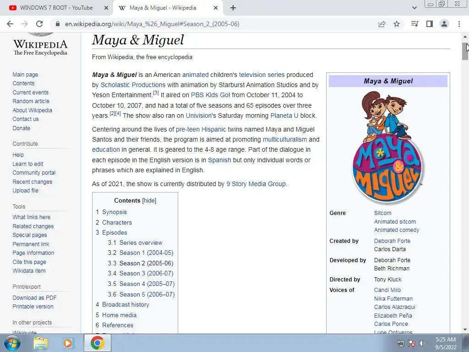Image resolution: width=469 pixels, height=352 pixels.
Task: Click the browser back arrow
Action: pyautogui.click(x=10, y=24)
